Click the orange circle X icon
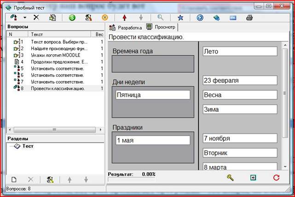The height and width of the screenshot is (197, 295). pos(105,17)
